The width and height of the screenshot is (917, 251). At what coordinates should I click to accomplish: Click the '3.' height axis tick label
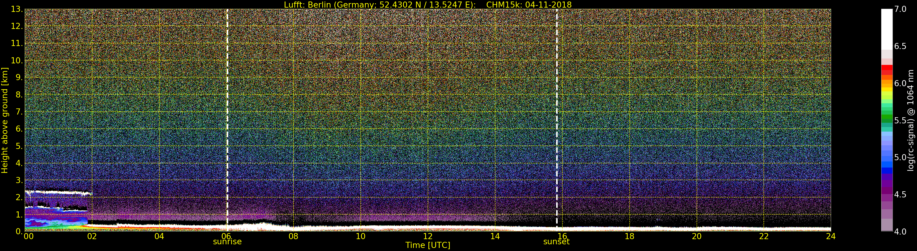19,180
